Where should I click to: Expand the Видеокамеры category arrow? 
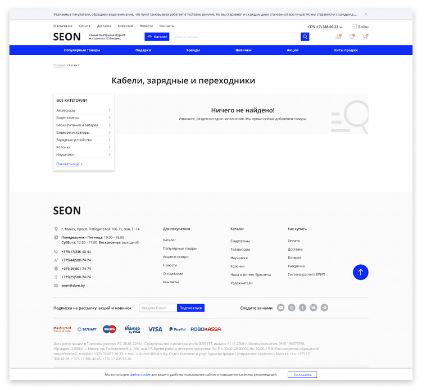(x=110, y=117)
